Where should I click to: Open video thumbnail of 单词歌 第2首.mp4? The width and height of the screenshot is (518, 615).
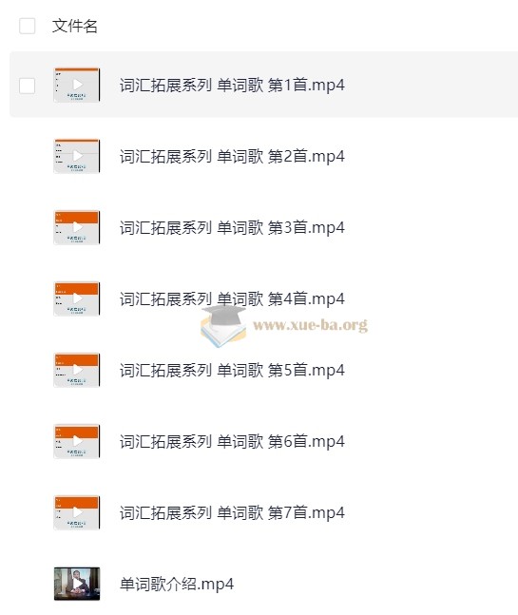(x=77, y=156)
